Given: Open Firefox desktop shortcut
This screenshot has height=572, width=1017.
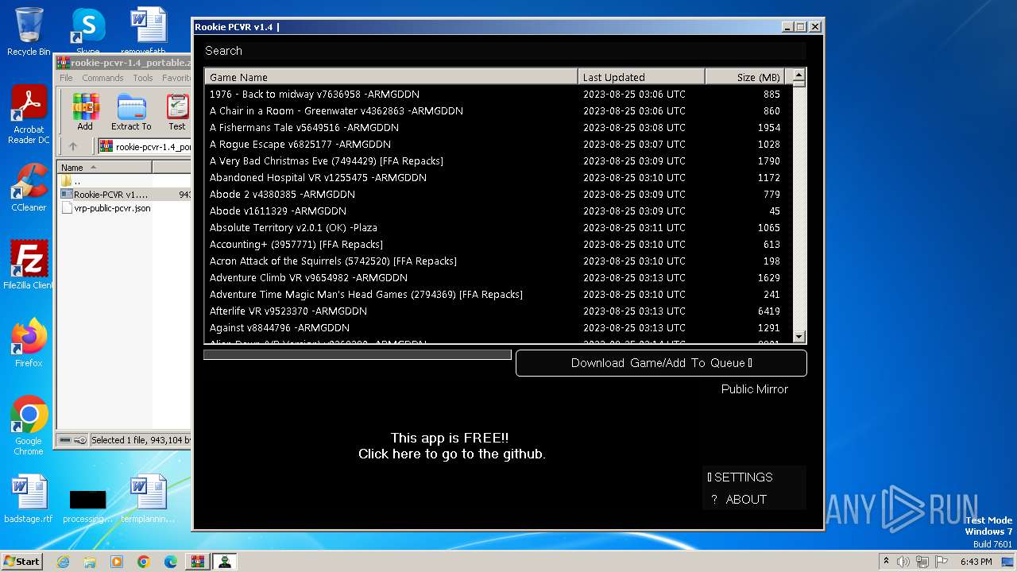Looking at the screenshot, I should click(x=29, y=343).
